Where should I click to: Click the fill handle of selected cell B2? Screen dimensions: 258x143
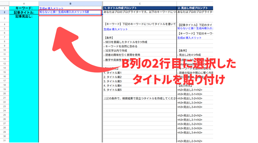coord(102,15)
